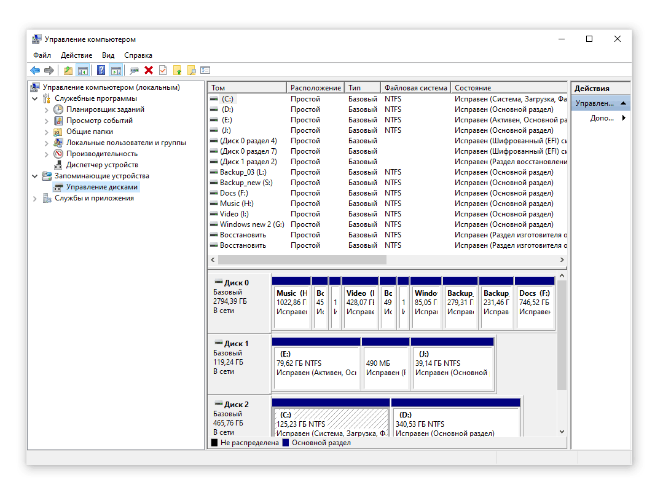
Task: Expand the Службы и приложения node
Action: (x=34, y=199)
